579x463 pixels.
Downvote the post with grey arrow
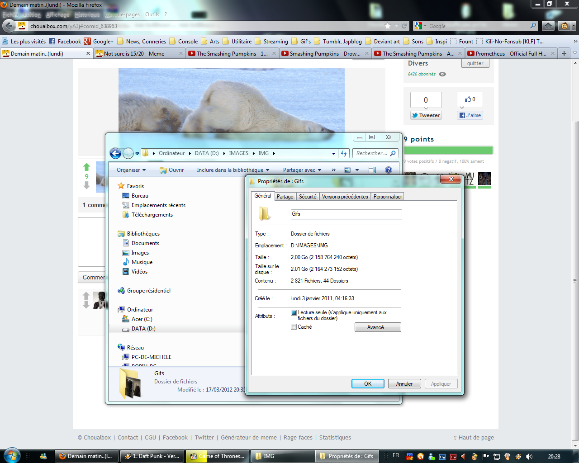[86, 185]
